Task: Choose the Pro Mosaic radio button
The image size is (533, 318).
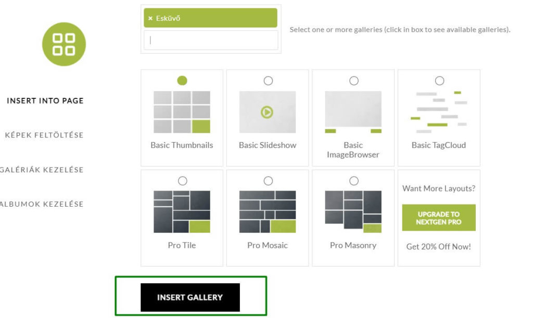Action: (x=268, y=181)
